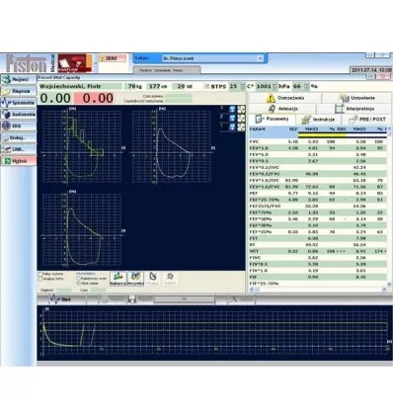The height and width of the screenshot is (420, 393).
Task: Open the Audiometria module
Action: click(x=19, y=115)
